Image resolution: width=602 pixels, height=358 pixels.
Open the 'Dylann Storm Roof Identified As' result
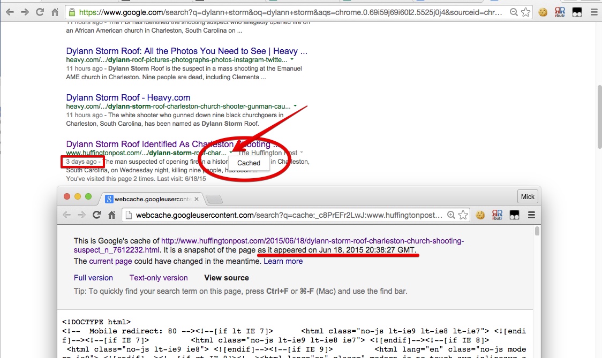(173, 144)
